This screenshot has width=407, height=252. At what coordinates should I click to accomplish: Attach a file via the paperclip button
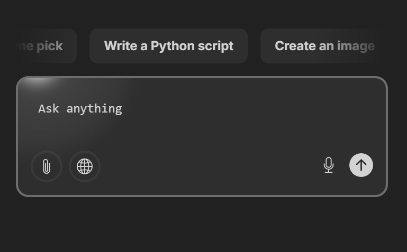tap(47, 166)
